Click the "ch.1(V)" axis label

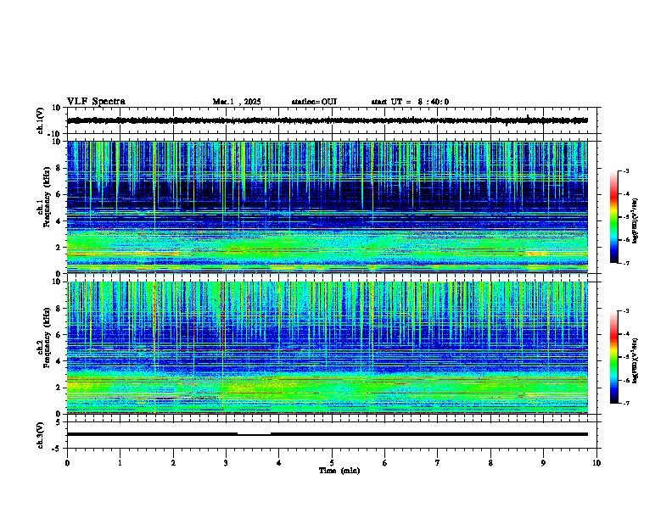pos(41,120)
